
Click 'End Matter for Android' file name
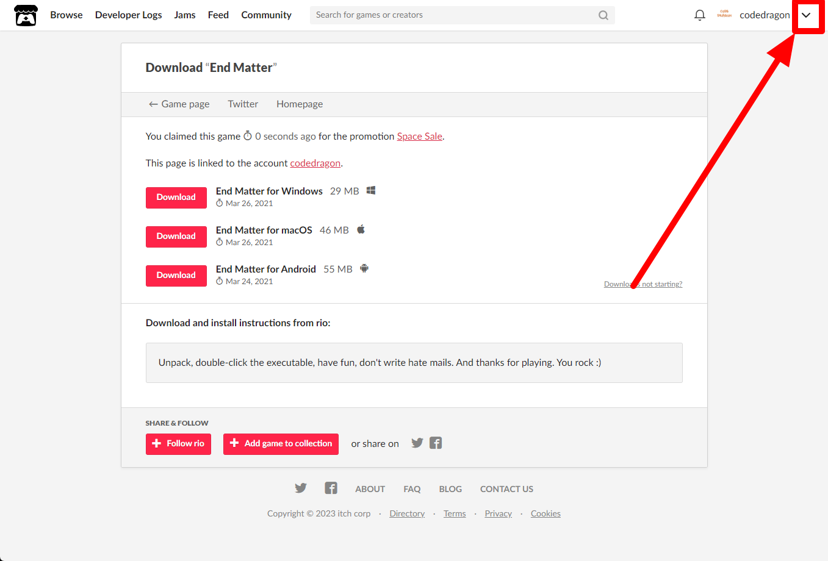266,270
